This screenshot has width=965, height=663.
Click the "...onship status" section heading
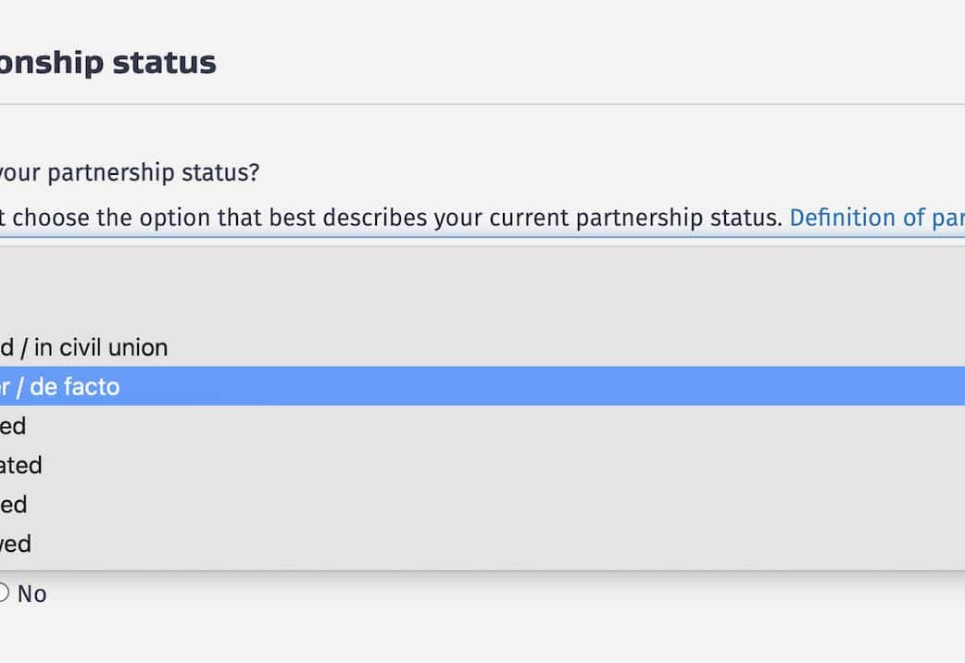coord(107,63)
